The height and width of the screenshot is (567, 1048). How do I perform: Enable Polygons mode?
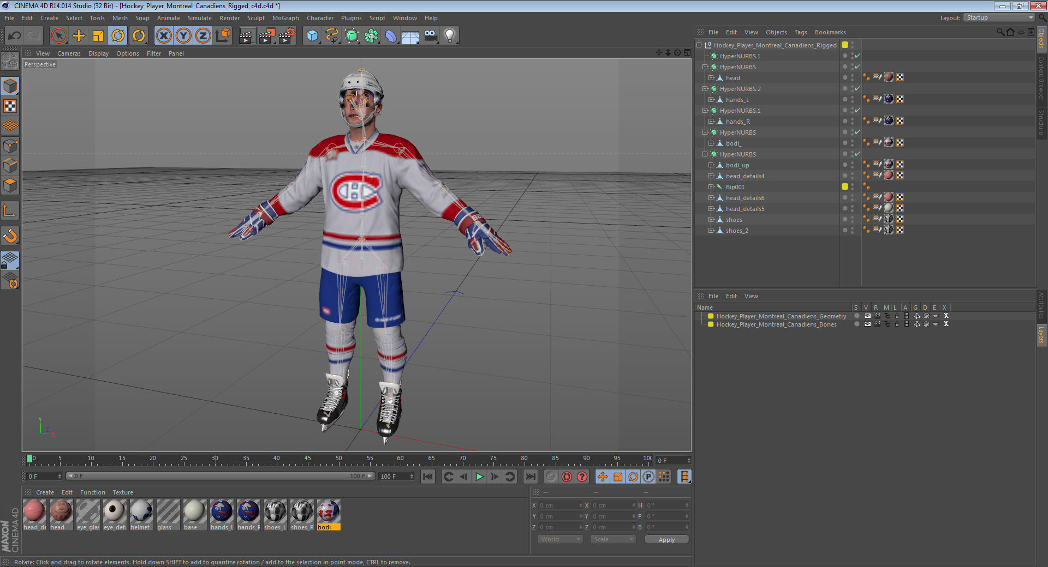pyautogui.click(x=10, y=185)
